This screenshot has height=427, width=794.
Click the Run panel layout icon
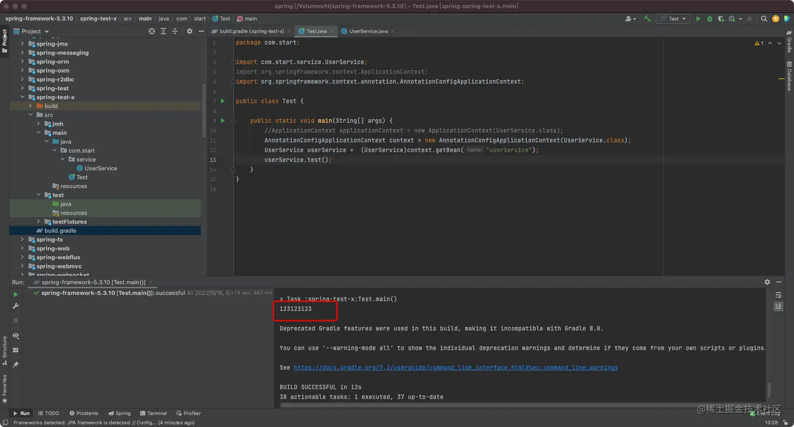tap(16, 350)
